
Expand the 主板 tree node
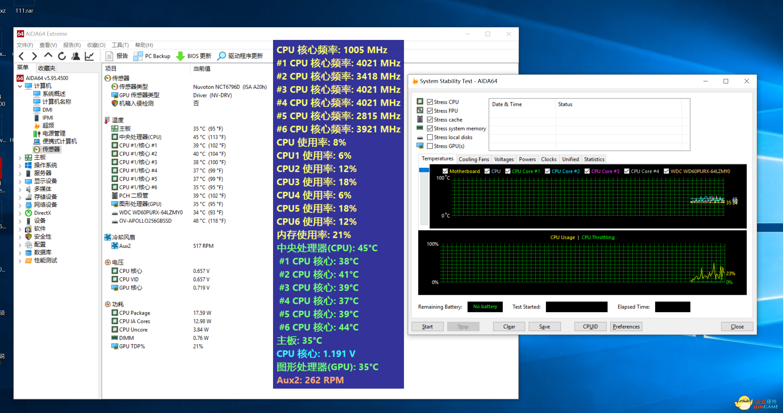pos(20,157)
